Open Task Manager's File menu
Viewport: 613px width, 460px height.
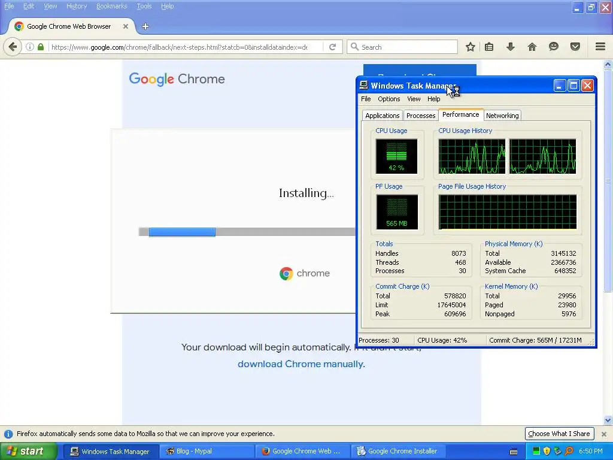(366, 99)
